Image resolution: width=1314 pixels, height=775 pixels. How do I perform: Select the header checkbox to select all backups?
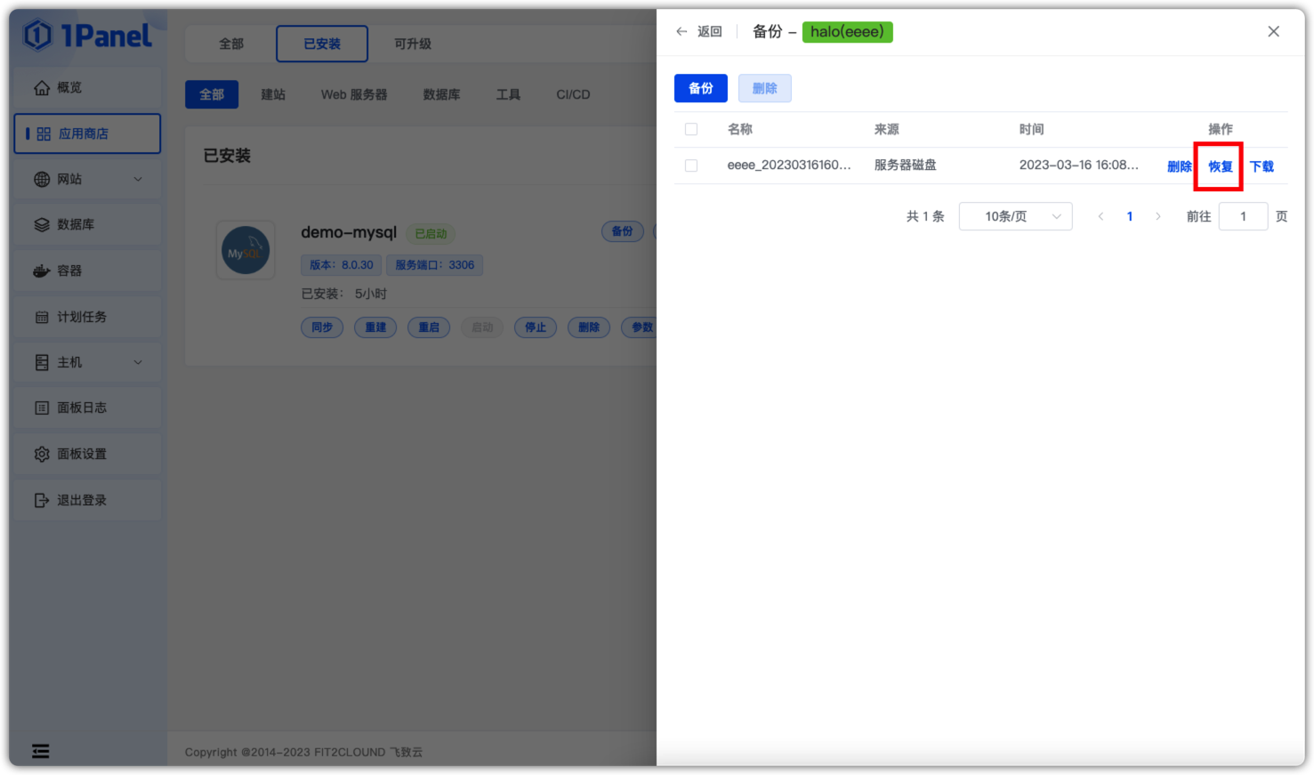(x=691, y=128)
